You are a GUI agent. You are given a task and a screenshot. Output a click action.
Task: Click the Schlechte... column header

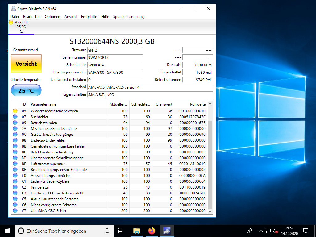(x=140, y=104)
